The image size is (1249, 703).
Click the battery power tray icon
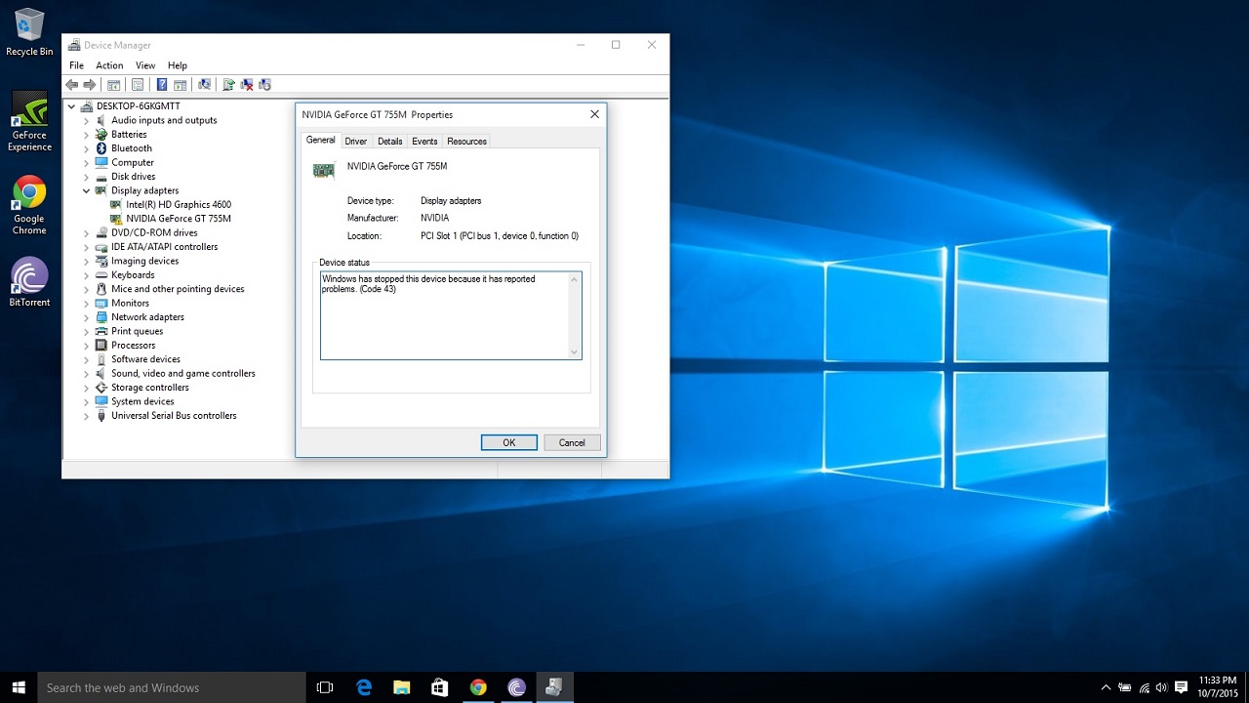click(1125, 687)
